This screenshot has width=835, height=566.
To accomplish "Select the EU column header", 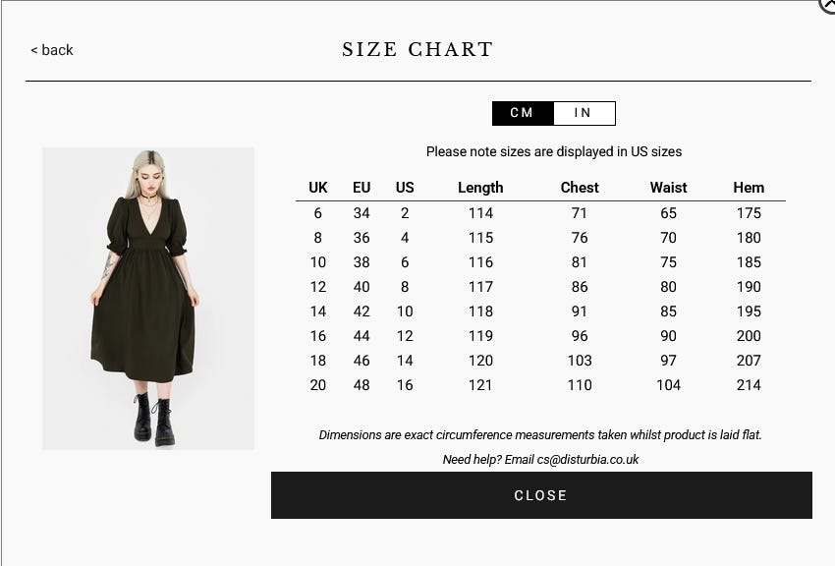I will 362,188.
